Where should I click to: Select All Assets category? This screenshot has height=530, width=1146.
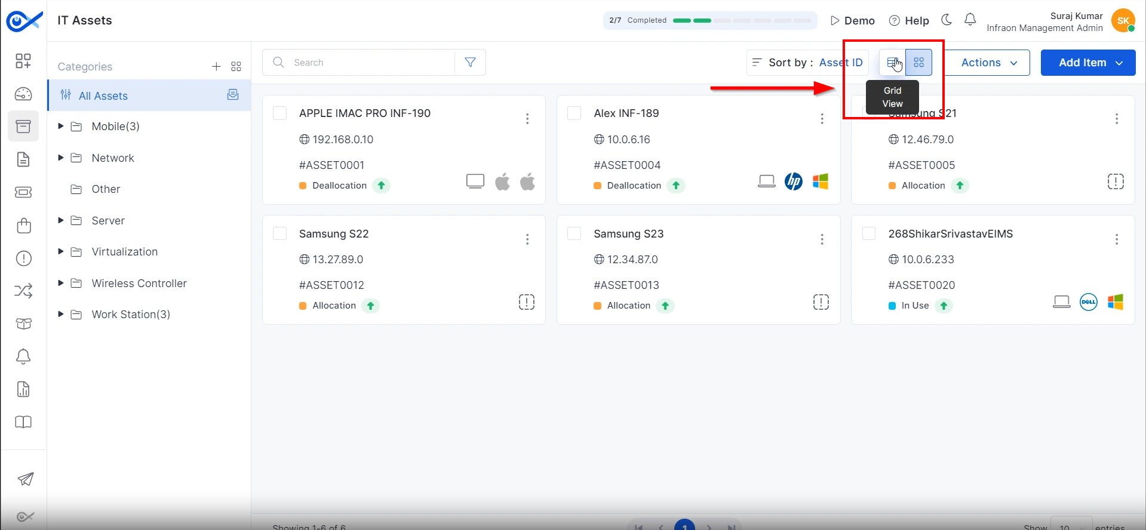coord(103,95)
